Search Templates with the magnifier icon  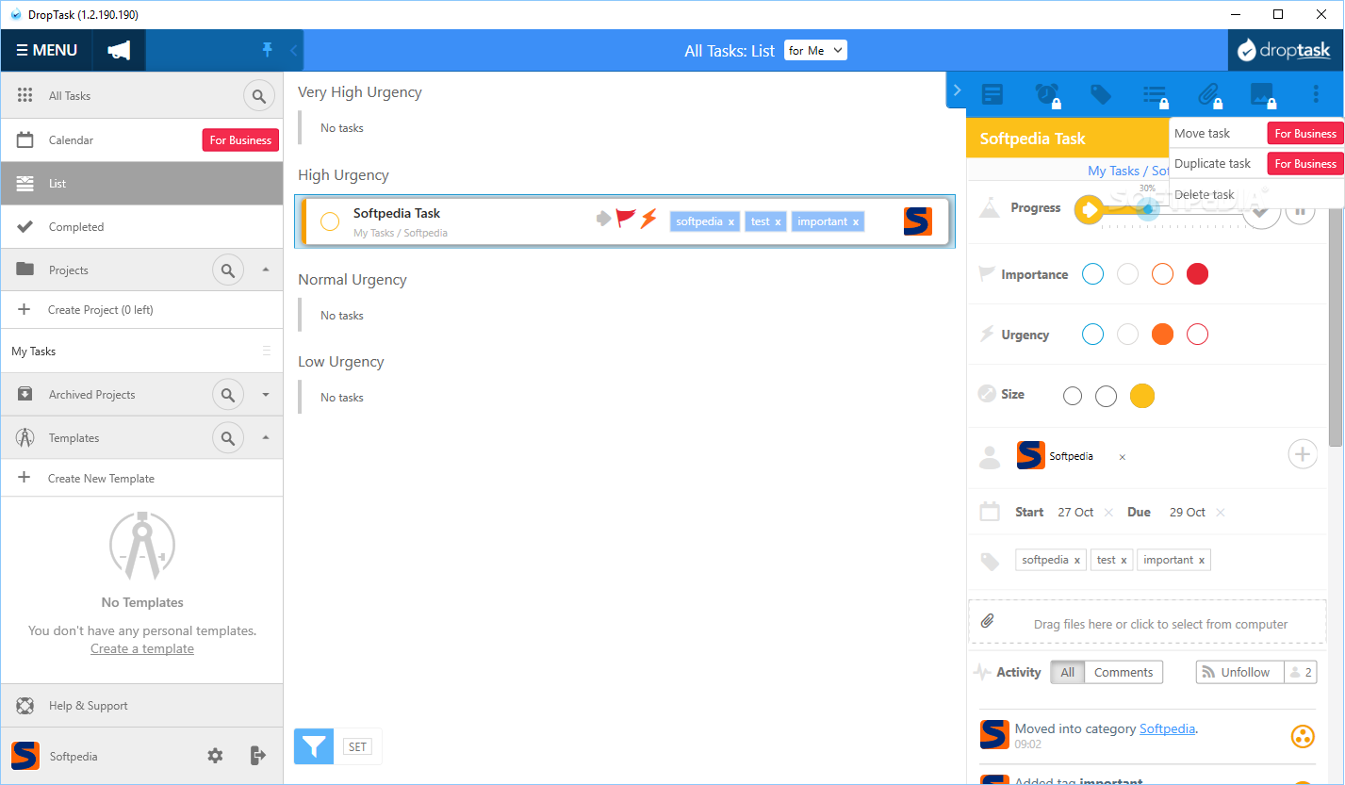point(227,438)
